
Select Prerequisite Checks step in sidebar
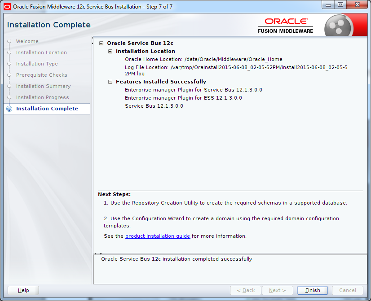click(42, 75)
